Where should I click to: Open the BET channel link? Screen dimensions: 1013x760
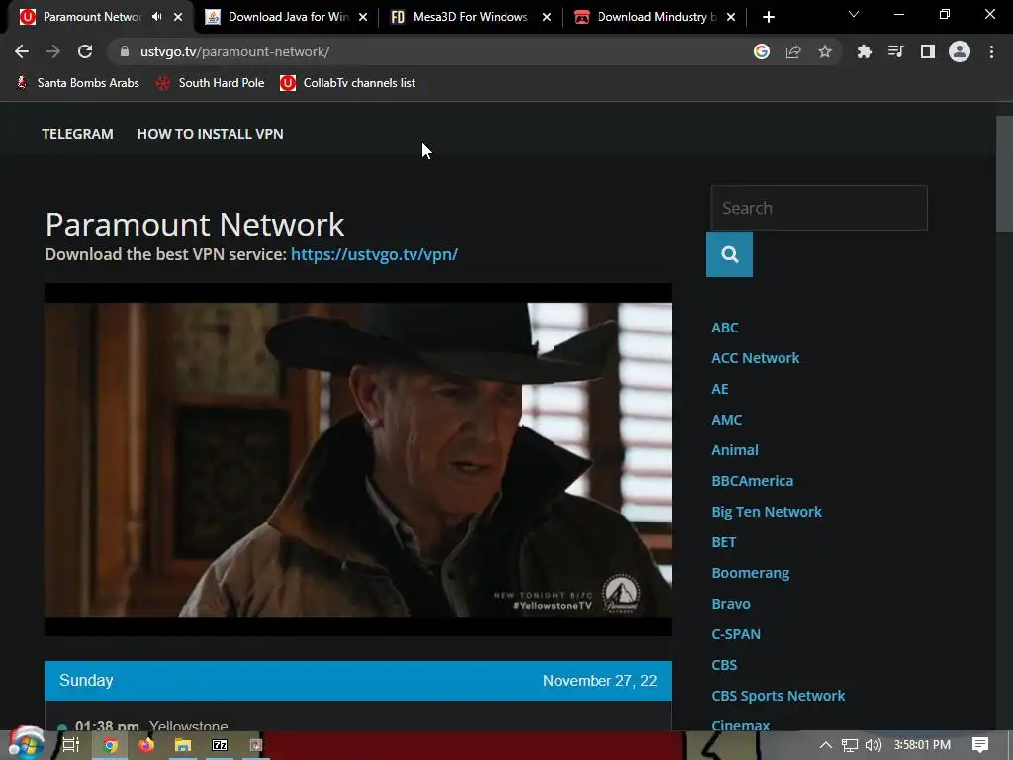723,542
